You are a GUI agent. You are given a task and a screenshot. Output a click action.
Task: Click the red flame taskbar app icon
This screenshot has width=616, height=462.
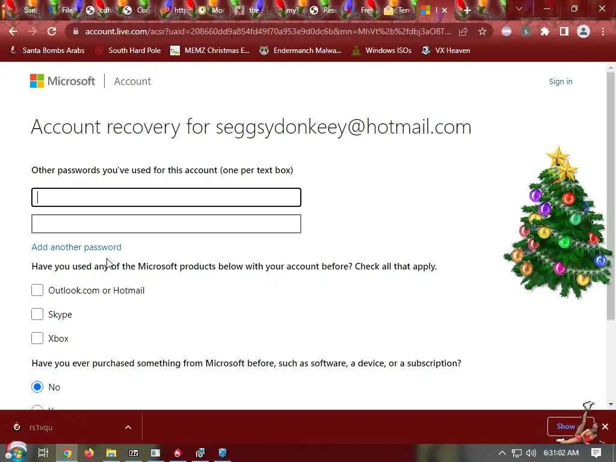click(x=177, y=453)
